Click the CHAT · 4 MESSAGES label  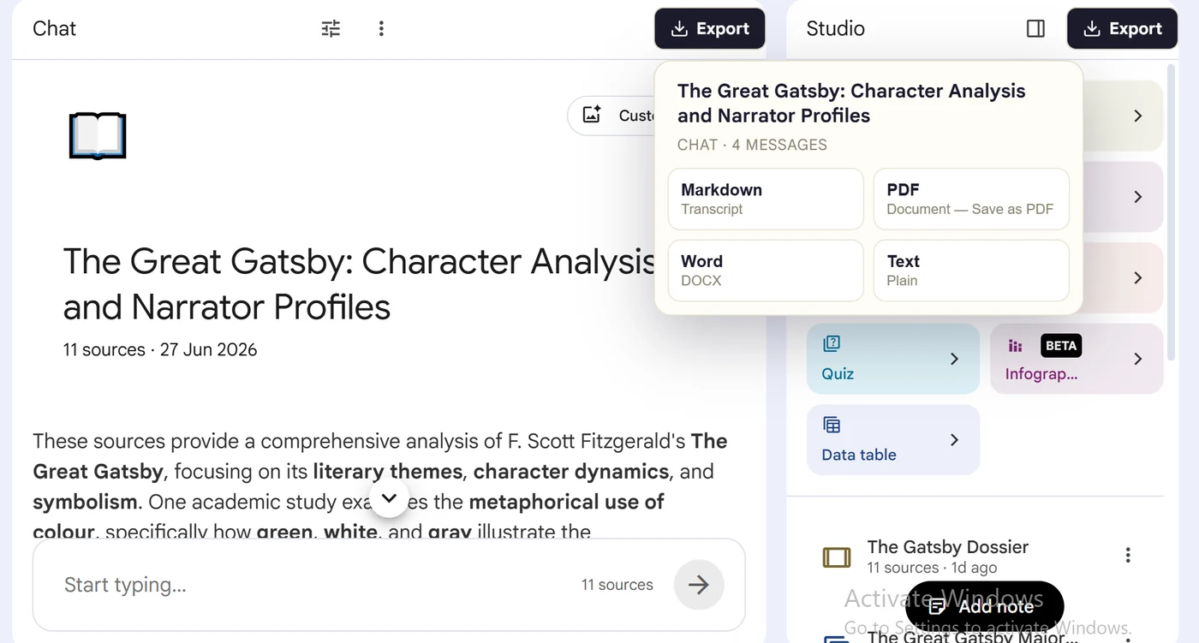click(752, 145)
